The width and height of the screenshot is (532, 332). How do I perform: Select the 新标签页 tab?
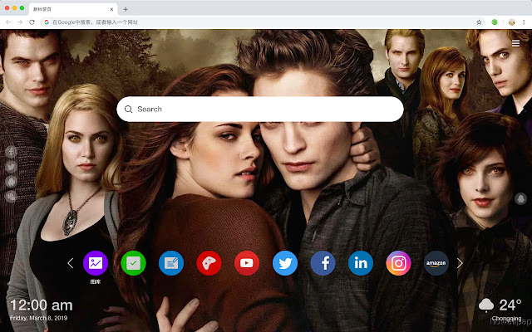click(x=73, y=9)
